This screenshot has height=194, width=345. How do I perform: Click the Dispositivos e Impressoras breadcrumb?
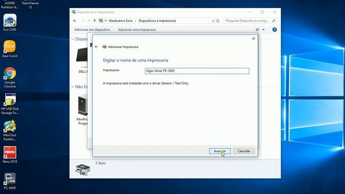[157, 20]
